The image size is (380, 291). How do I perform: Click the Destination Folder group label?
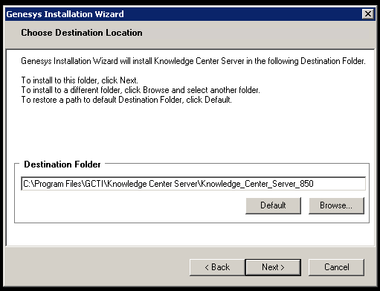[x=62, y=164]
